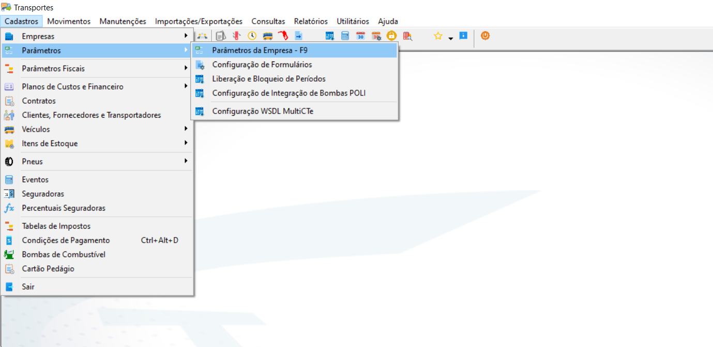Viewport: 713px width, 347px height.
Task: Expand the Veículos submenu
Action: [x=97, y=129]
